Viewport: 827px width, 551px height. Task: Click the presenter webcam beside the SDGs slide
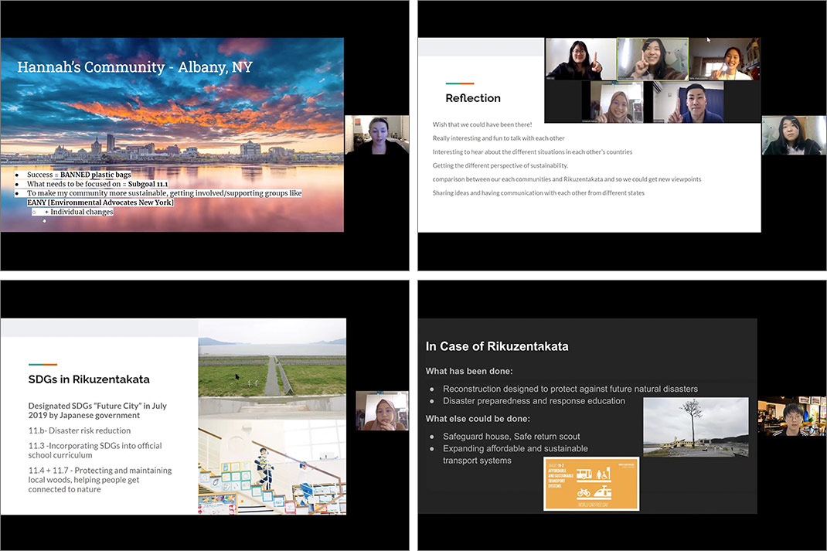(x=382, y=411)
